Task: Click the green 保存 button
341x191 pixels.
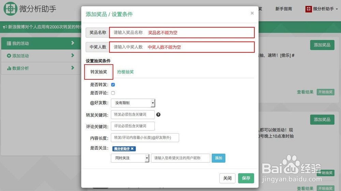Action: pos(246,178)
